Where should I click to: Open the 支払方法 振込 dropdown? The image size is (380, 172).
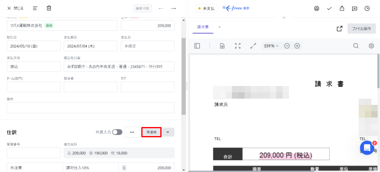(x=33, y=66)
